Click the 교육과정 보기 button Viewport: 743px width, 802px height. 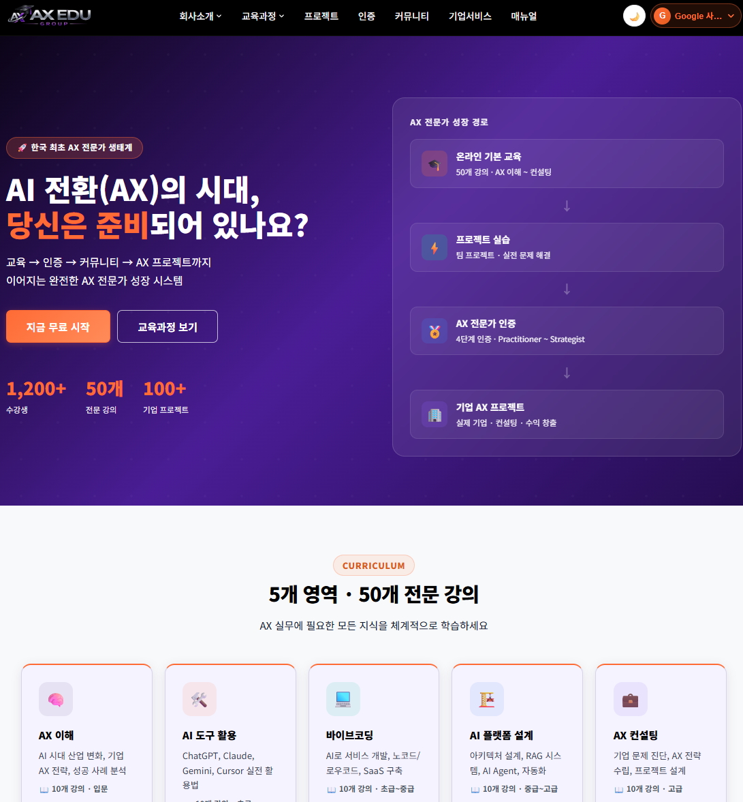tap(168, 326)
